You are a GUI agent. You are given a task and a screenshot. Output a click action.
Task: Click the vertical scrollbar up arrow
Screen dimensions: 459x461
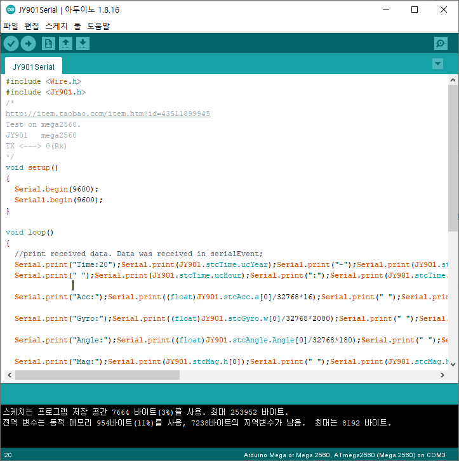(x=453, y=80)
